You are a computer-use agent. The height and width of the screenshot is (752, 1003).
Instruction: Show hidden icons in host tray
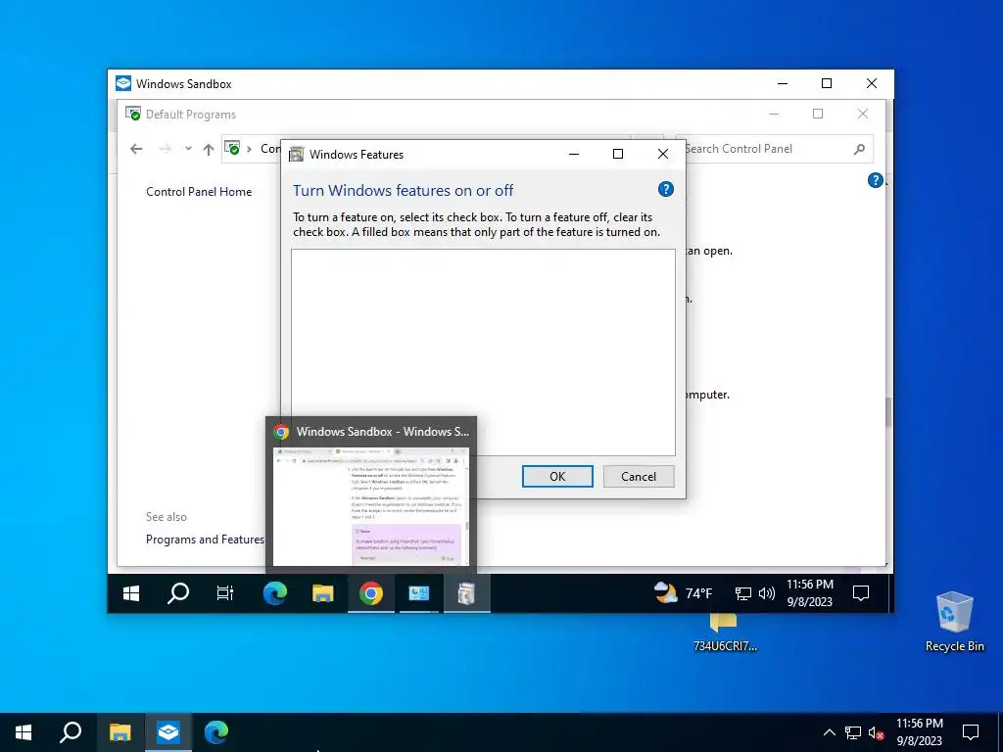pyautogui.click(x=829, y=732)
